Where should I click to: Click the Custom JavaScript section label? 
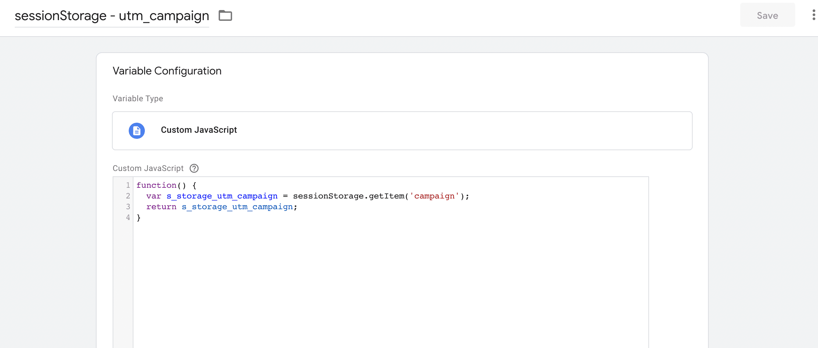pyautogui.click(x=148, y=168)
